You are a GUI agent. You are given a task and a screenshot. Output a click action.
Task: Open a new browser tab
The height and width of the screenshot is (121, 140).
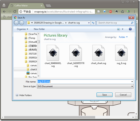[x=48, y=6]
